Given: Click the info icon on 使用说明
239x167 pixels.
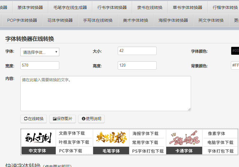Looking at the screenshot, I should coord(83,119).
